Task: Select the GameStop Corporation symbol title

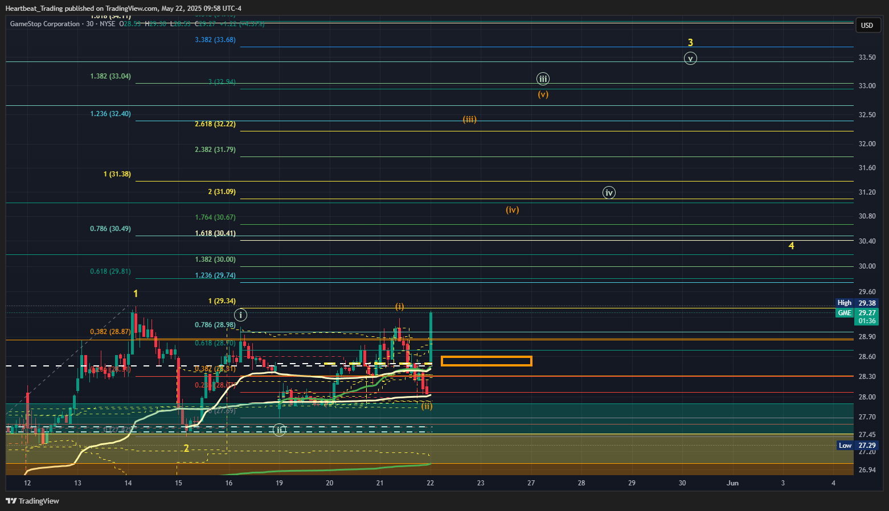Action: pyautogui.click(x=45, y=24)
